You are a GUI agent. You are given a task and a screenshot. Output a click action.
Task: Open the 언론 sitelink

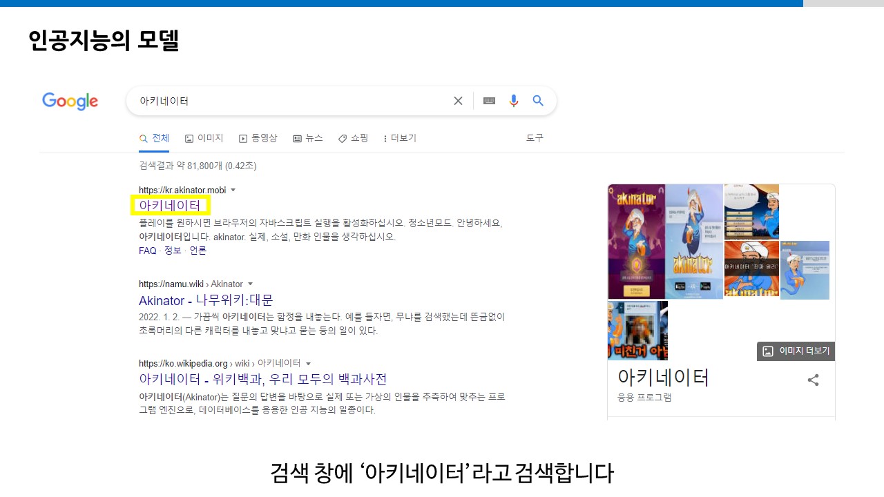point(198,251)
